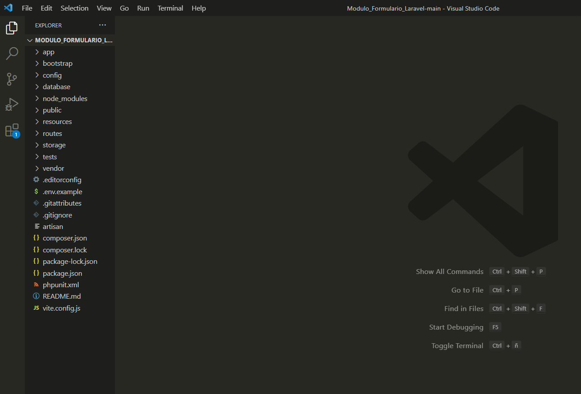Open the Selection menu

tap(75, 8)
